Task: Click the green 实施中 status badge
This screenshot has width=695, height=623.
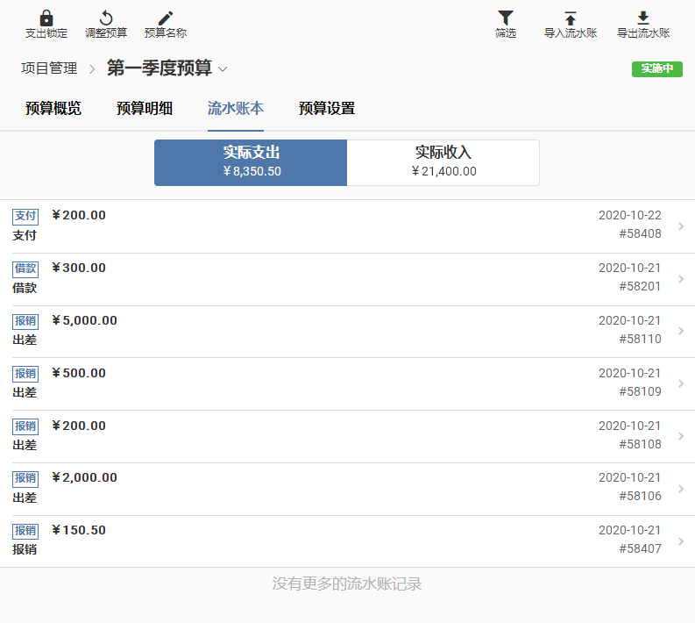Action: click(656, 69)
